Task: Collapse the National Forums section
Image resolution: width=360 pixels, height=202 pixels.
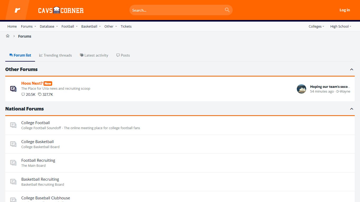Action: (x=352, y=109)
